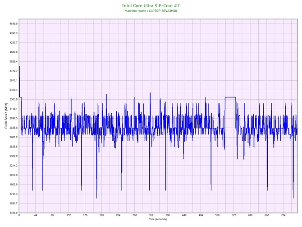Click the 0 tick on time axis
Viewport: 302px width, 227px height.
[x=19, y=215]
